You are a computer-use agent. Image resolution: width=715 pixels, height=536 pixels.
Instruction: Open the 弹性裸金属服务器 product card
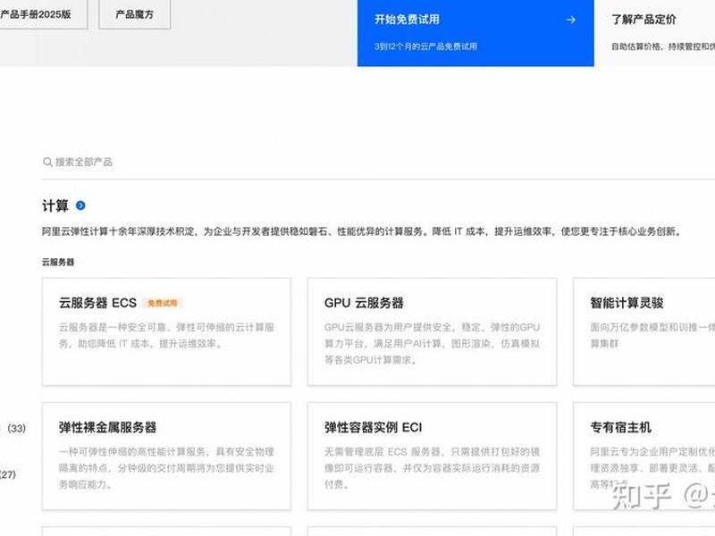tap(166, 456)
